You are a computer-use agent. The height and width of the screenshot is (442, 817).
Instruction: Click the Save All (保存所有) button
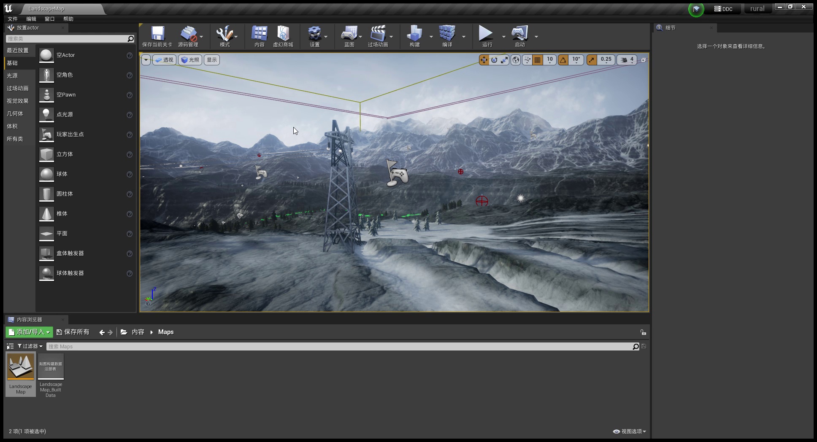(73, 332)
